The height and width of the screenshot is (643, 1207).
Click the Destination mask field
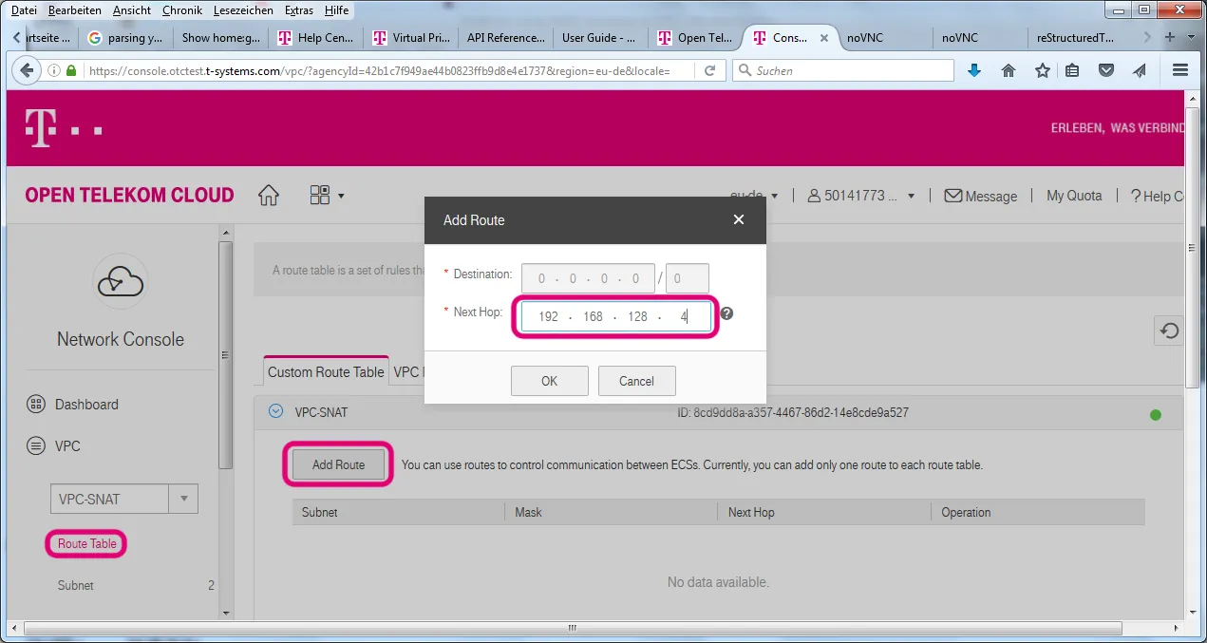[x=688, y=278]
